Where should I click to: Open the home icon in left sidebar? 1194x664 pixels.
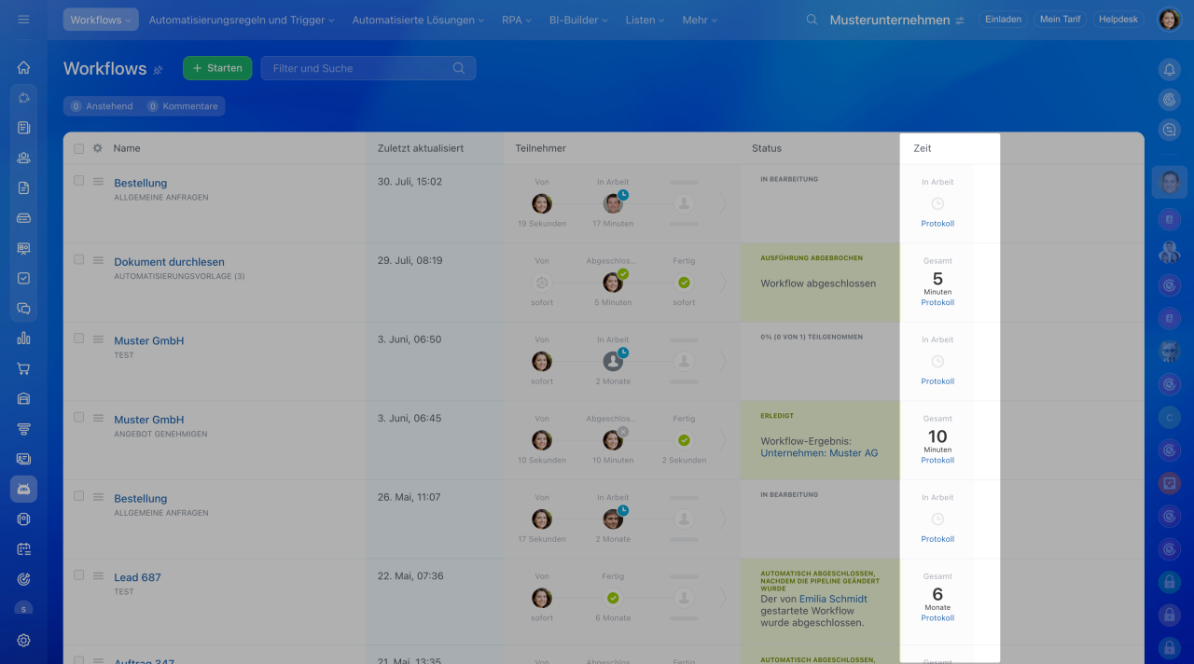[x=23, y=68]
